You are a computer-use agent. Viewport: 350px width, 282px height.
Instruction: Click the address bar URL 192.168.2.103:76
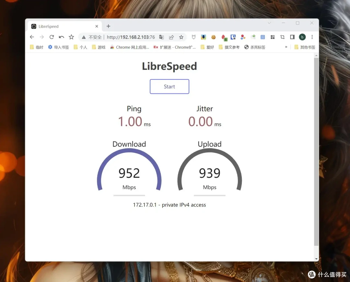coord(131,37)
